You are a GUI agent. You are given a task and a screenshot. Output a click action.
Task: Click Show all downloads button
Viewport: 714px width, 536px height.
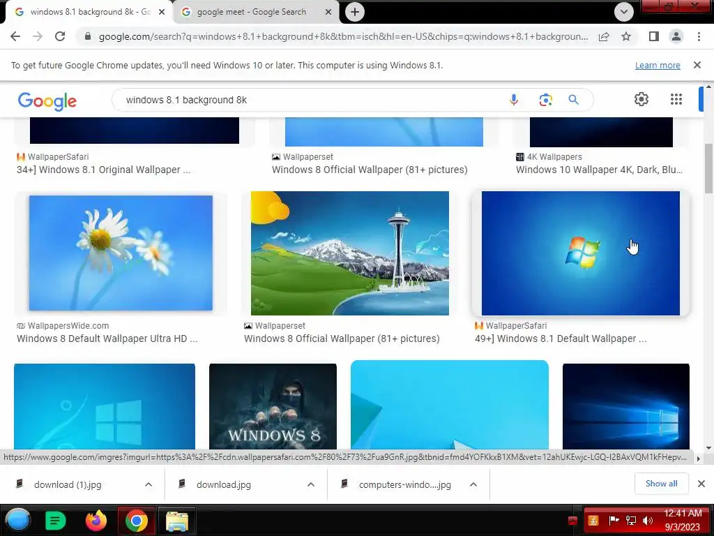(x=661, y=484)
